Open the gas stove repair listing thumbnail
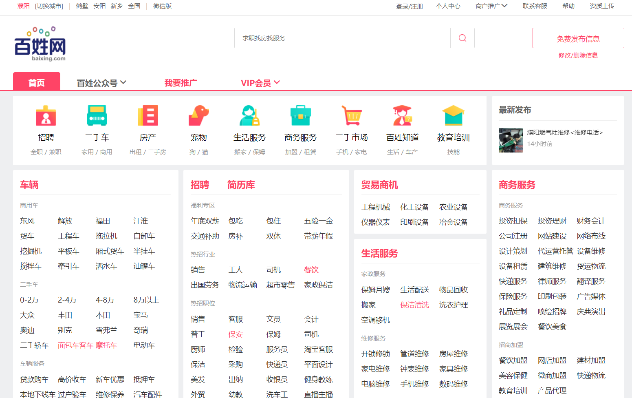This screenshot has height=398, width=632. [x=511, y=140]
